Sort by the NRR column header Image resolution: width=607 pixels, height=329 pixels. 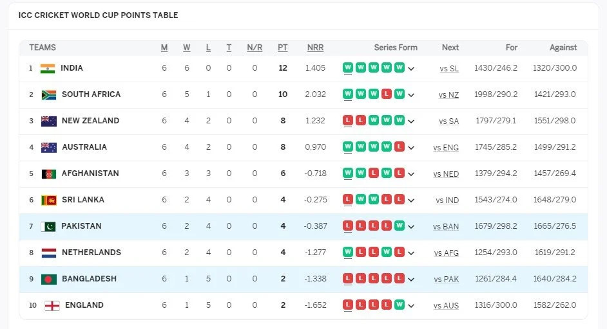click(316, 48)
